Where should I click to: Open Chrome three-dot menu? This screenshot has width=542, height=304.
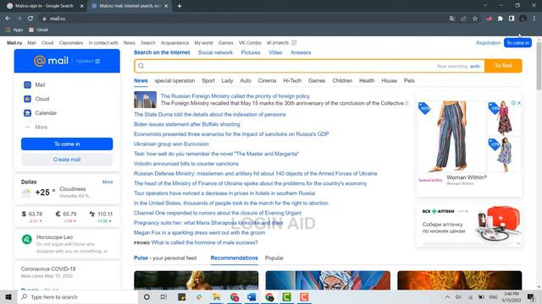[x=534, y=19]
